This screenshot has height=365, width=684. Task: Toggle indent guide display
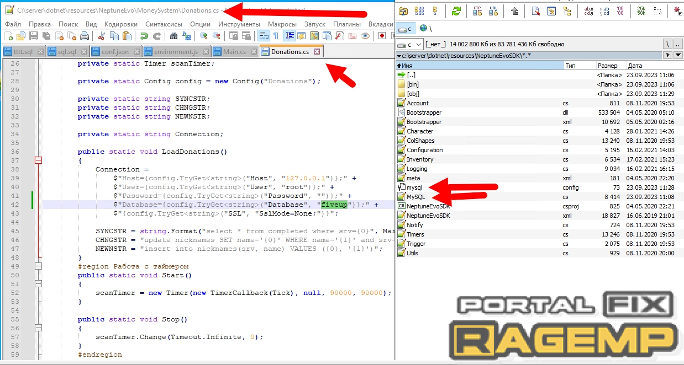pos(289,36)
